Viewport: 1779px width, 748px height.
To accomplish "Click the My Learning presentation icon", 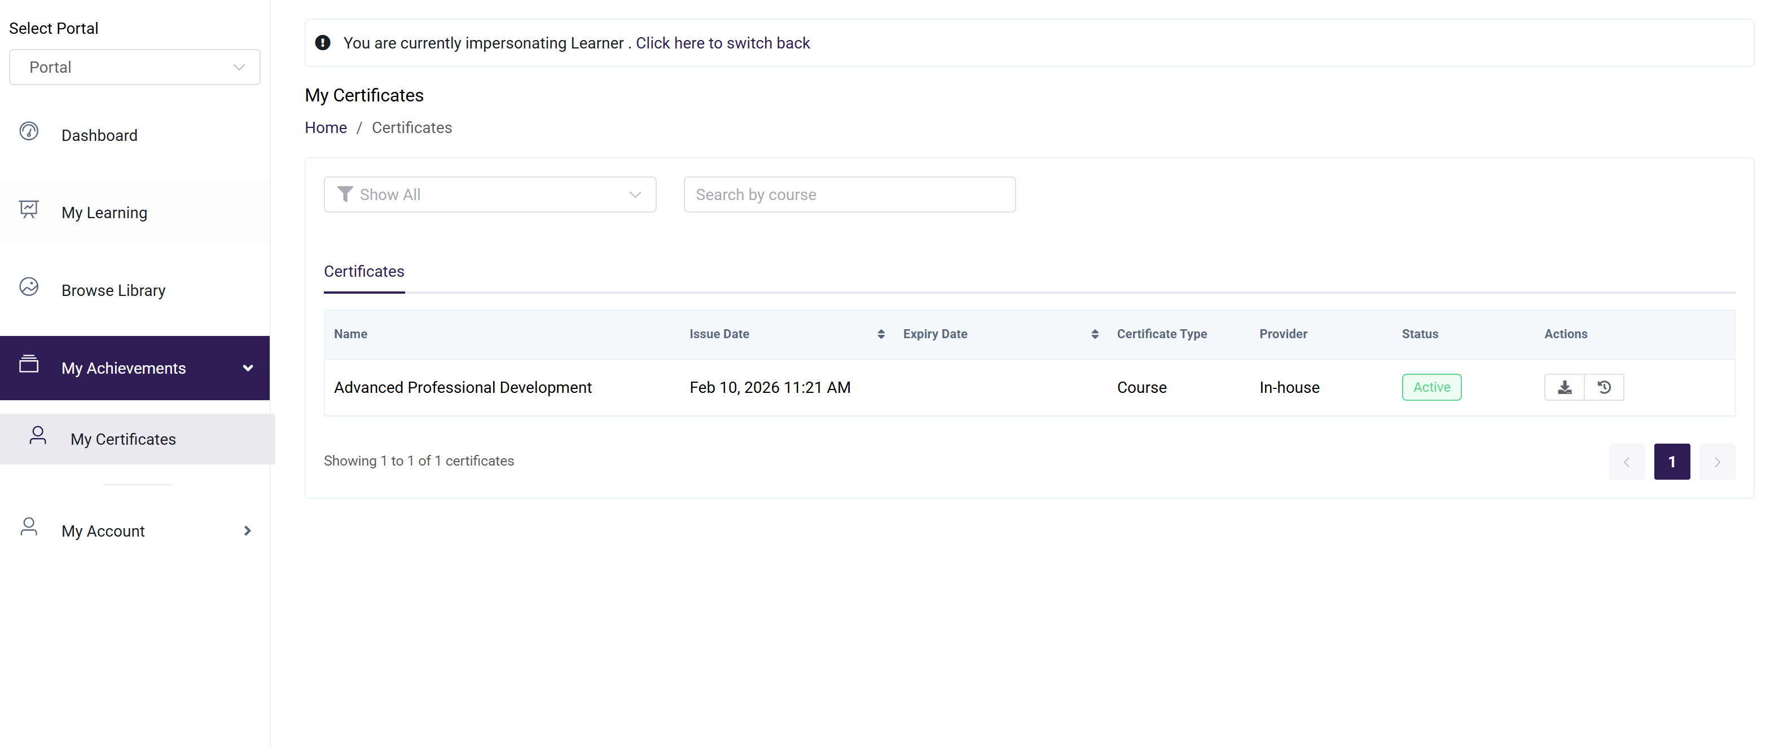I will (x=29, y=209).
